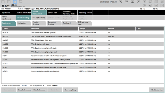Select fault code 0029CF

point(5,33)
